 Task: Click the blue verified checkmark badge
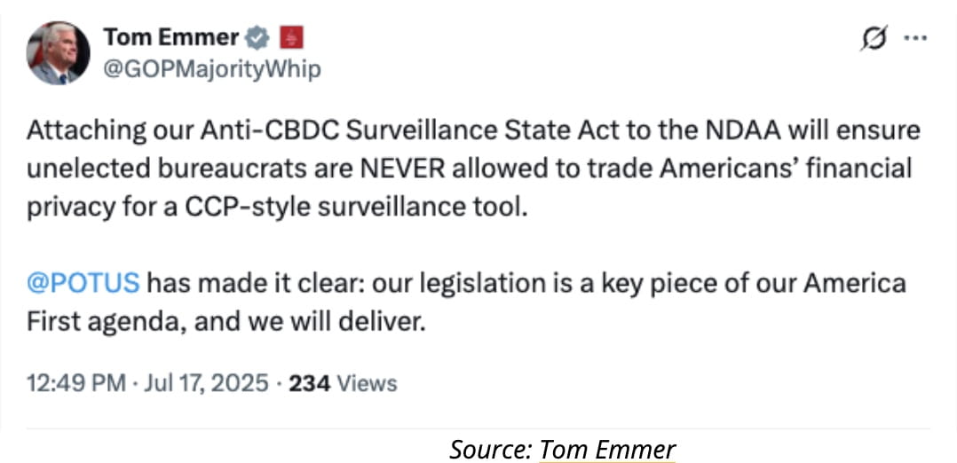click(257, 39)
